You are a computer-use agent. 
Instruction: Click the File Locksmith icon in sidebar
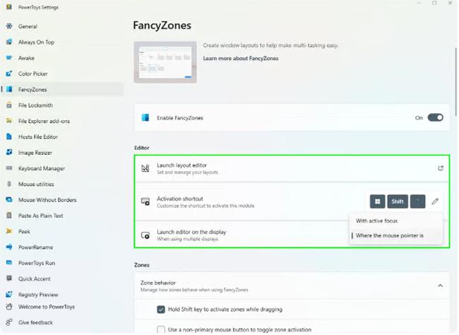[9, 105]
